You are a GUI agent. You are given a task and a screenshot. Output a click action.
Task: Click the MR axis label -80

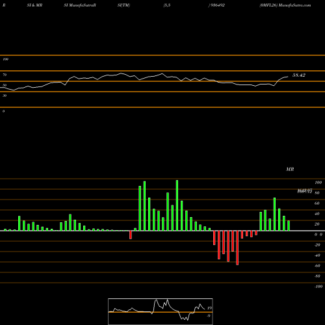[x=317, y=276]
